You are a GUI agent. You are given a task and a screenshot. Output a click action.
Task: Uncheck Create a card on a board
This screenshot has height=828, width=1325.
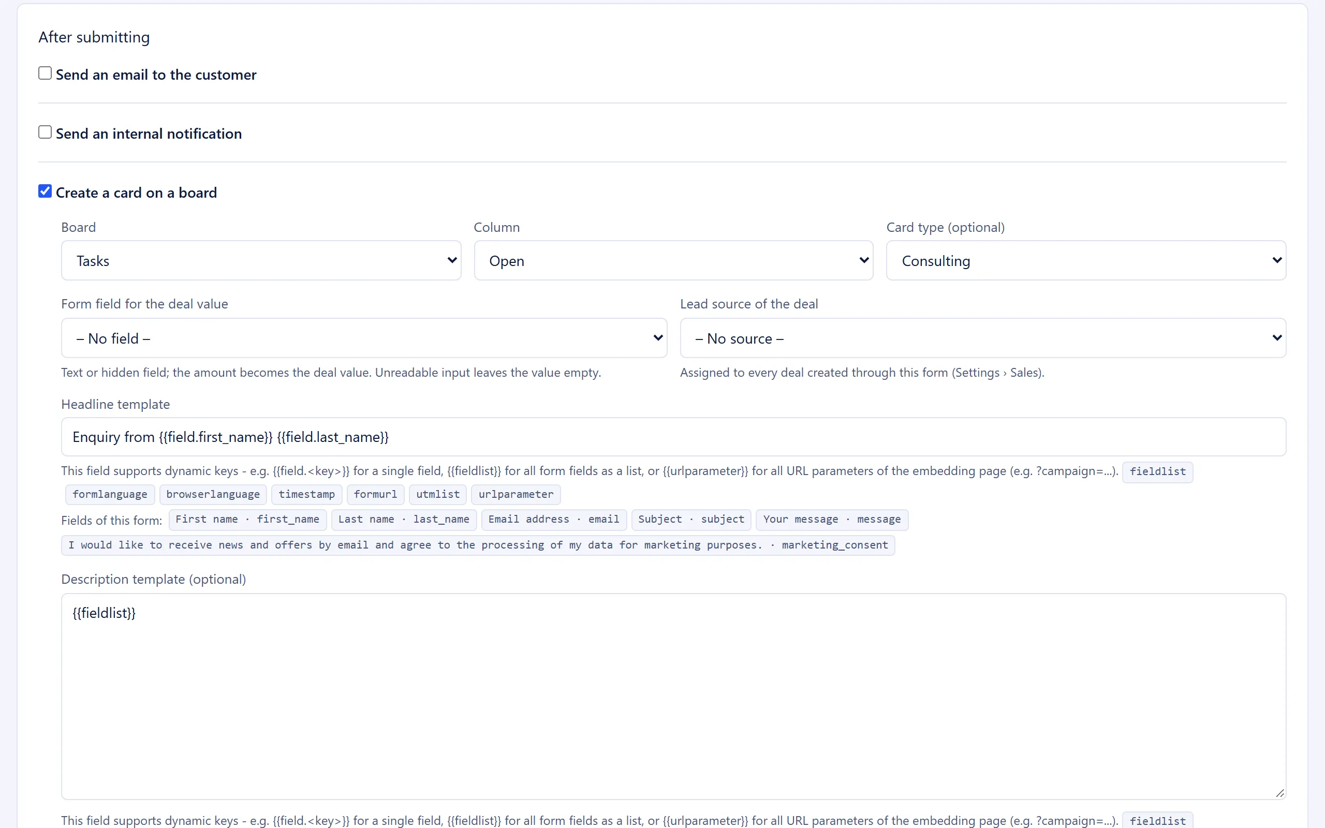click(45, 191)
